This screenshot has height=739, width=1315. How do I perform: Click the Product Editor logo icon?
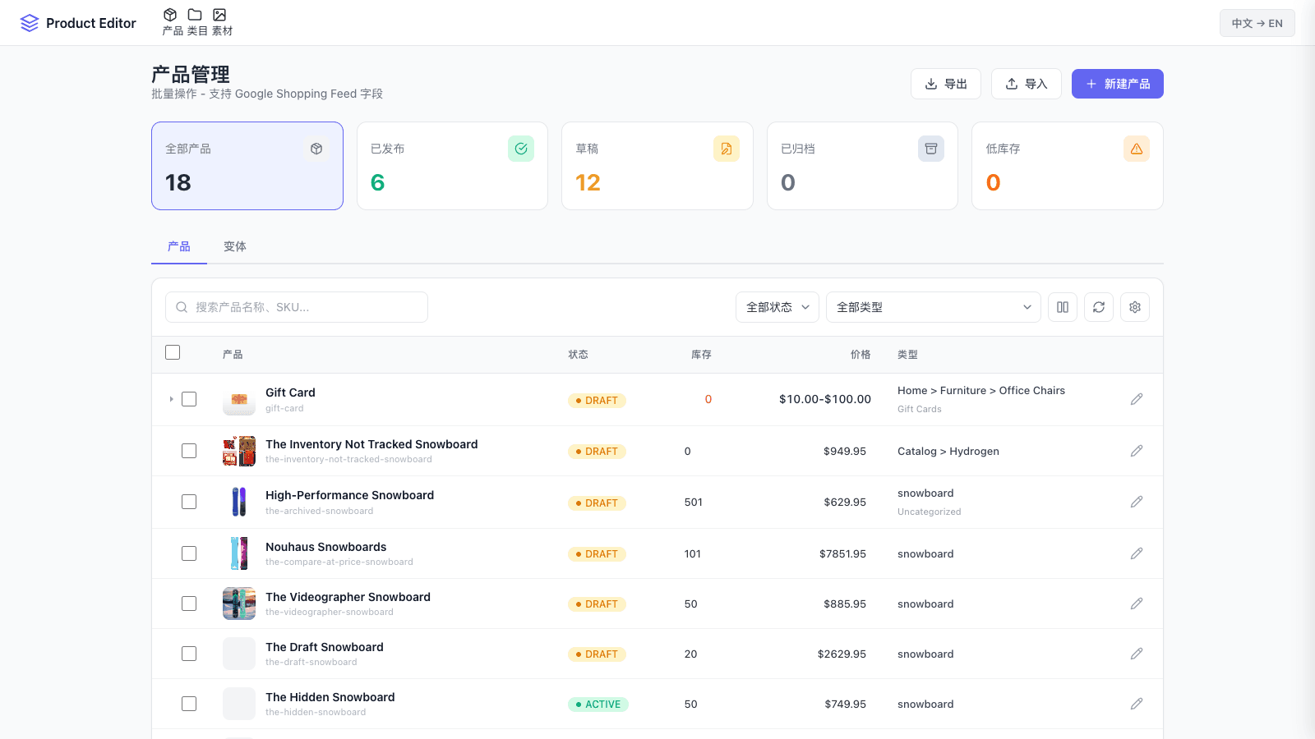tap(30, 23)
